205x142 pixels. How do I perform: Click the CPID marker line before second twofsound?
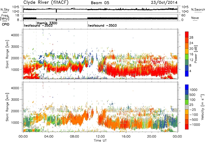pos(87,24)
